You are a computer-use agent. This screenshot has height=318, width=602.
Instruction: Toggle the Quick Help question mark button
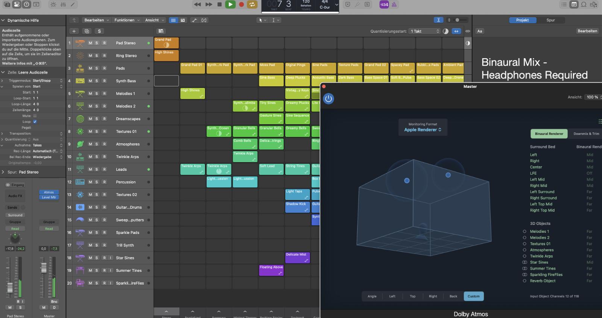click(26, 5)
